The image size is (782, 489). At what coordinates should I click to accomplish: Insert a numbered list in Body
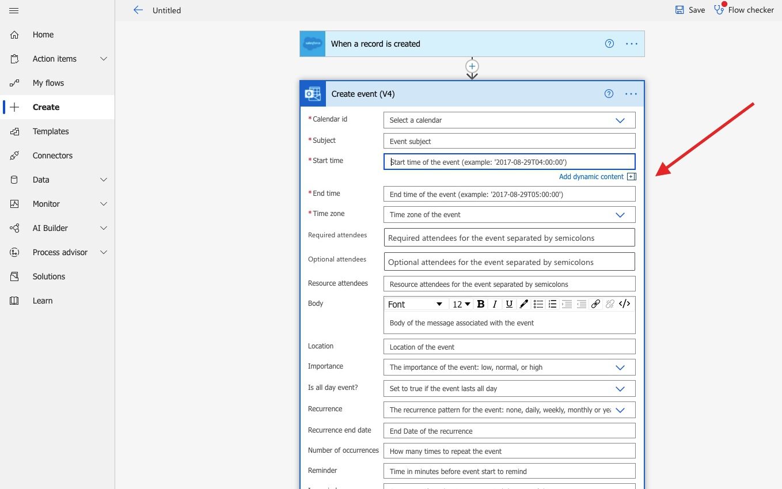tap(552, 304)
